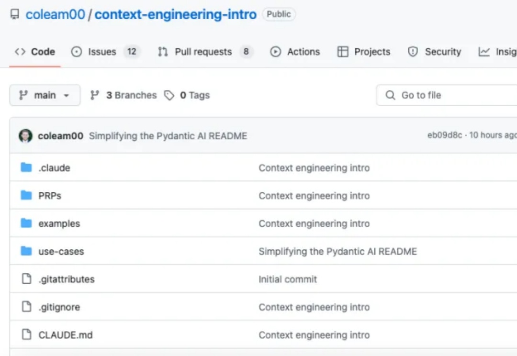The image size is (517, 356).
Task: Open .claude row commit message Context engineering intro
Action: (x=314, y=168)
